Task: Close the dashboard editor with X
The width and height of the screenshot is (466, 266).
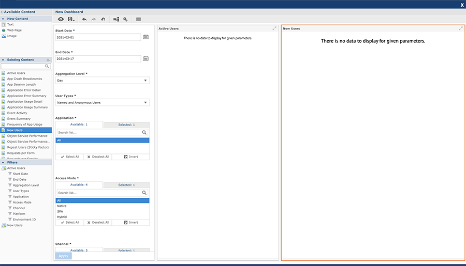Action: [462, 5]
